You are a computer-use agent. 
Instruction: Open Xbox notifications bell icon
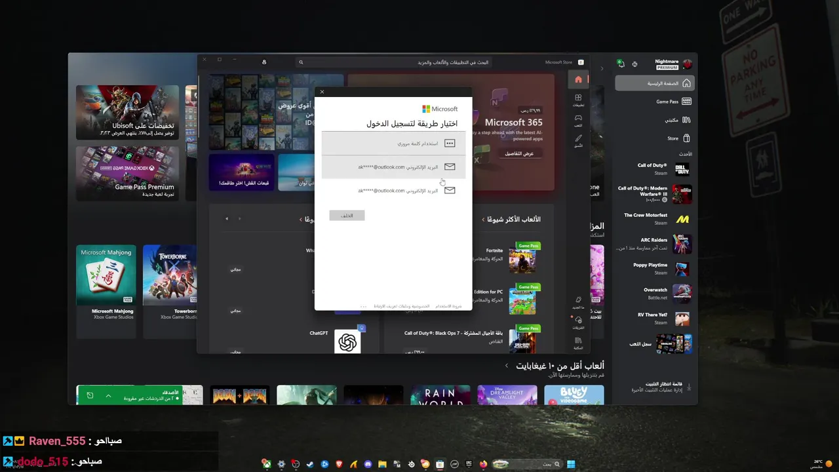[x=621, y=64]
